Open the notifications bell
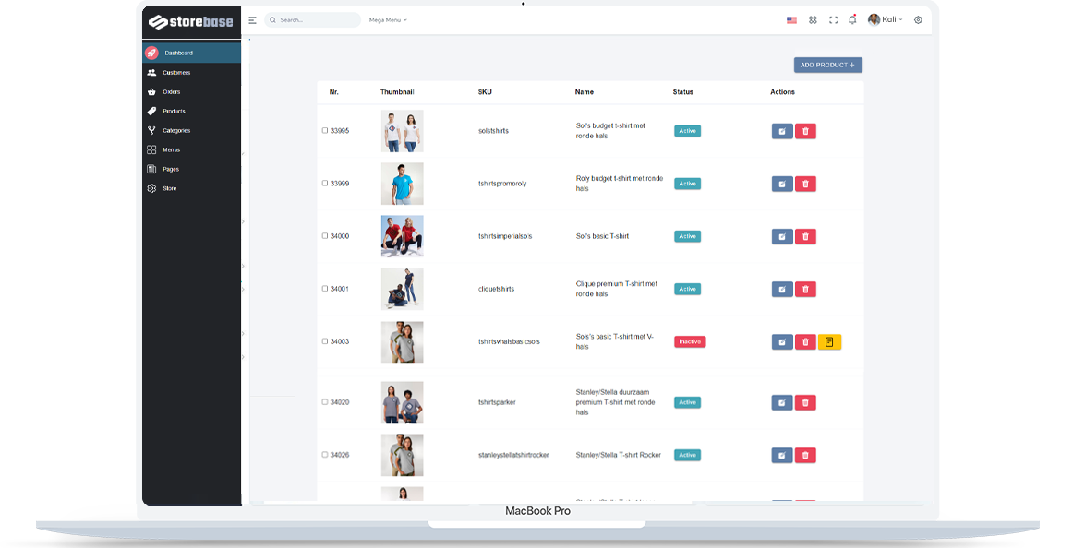This screenshot has height=548, width=1085. coord(852,19)
